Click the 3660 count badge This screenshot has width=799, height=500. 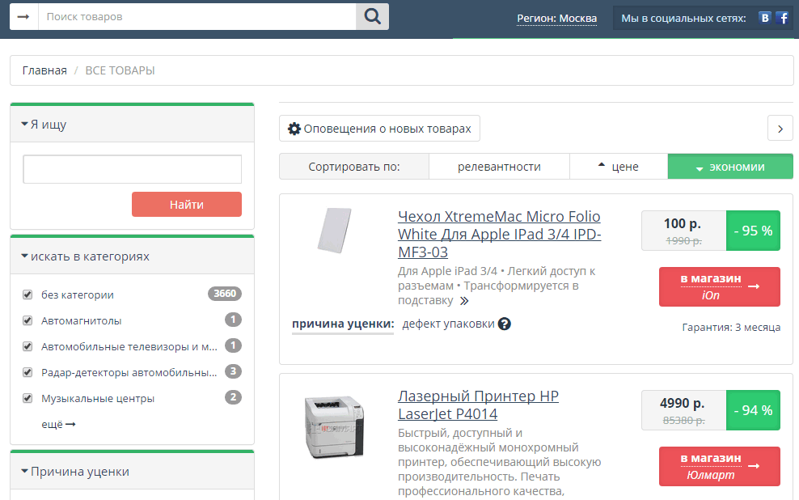click(x=225, y=294)
